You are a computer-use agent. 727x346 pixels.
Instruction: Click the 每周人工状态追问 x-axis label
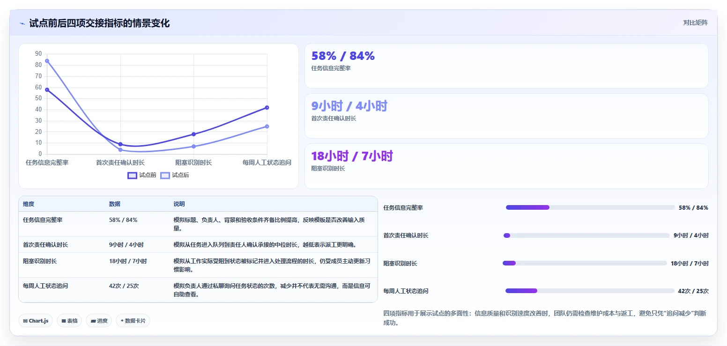pyautogui.click(x=267, y=163)
